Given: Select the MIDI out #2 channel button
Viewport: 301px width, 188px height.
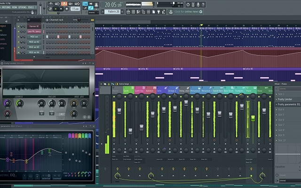Looking at the screenshot, I should pyautogui.click(x=34, y=42).
